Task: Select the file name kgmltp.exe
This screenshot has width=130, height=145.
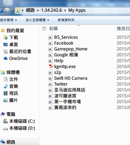Action: (x=65, y=67)
